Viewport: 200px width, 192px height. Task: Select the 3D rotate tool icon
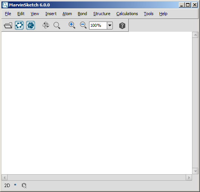(46, 25)
